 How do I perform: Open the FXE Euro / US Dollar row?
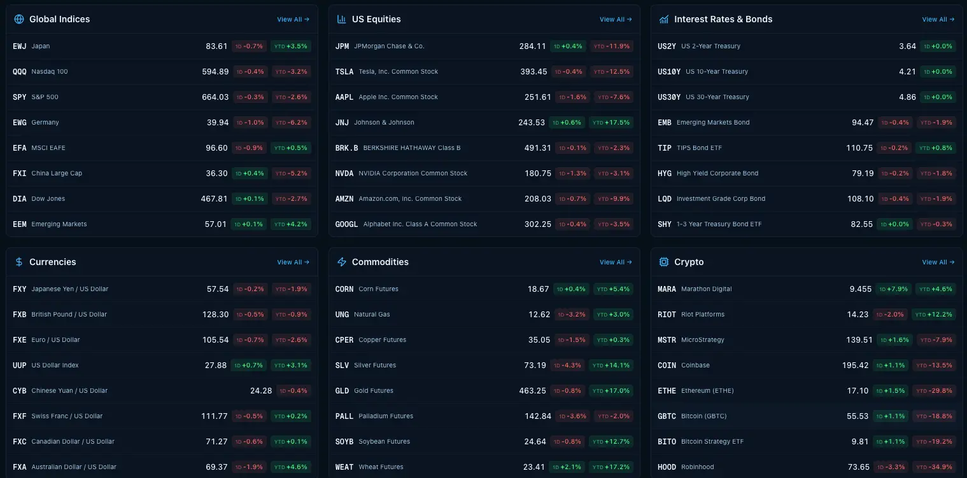point(162,340)
